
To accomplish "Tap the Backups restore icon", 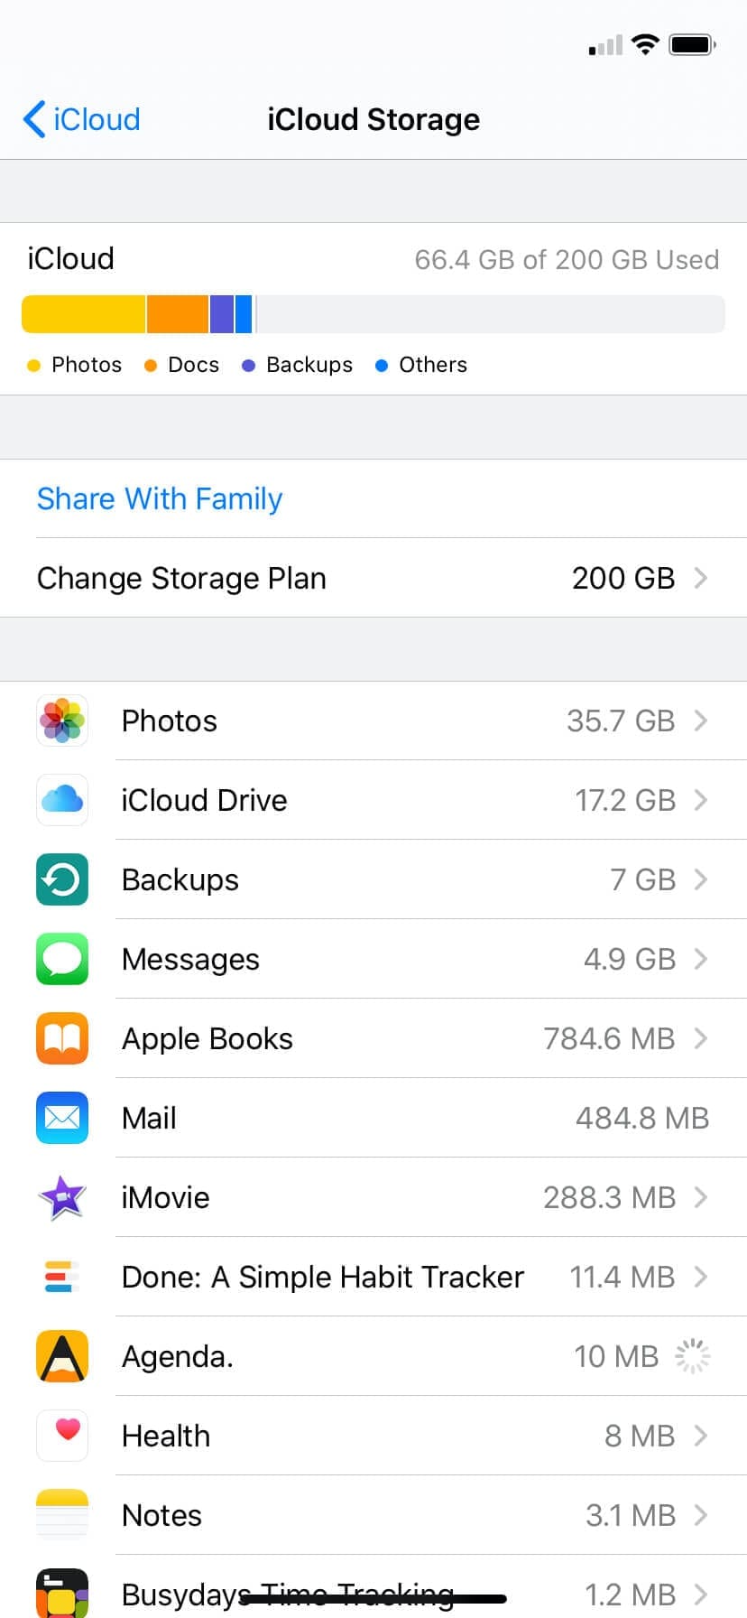I will click(x=61, y=879).
